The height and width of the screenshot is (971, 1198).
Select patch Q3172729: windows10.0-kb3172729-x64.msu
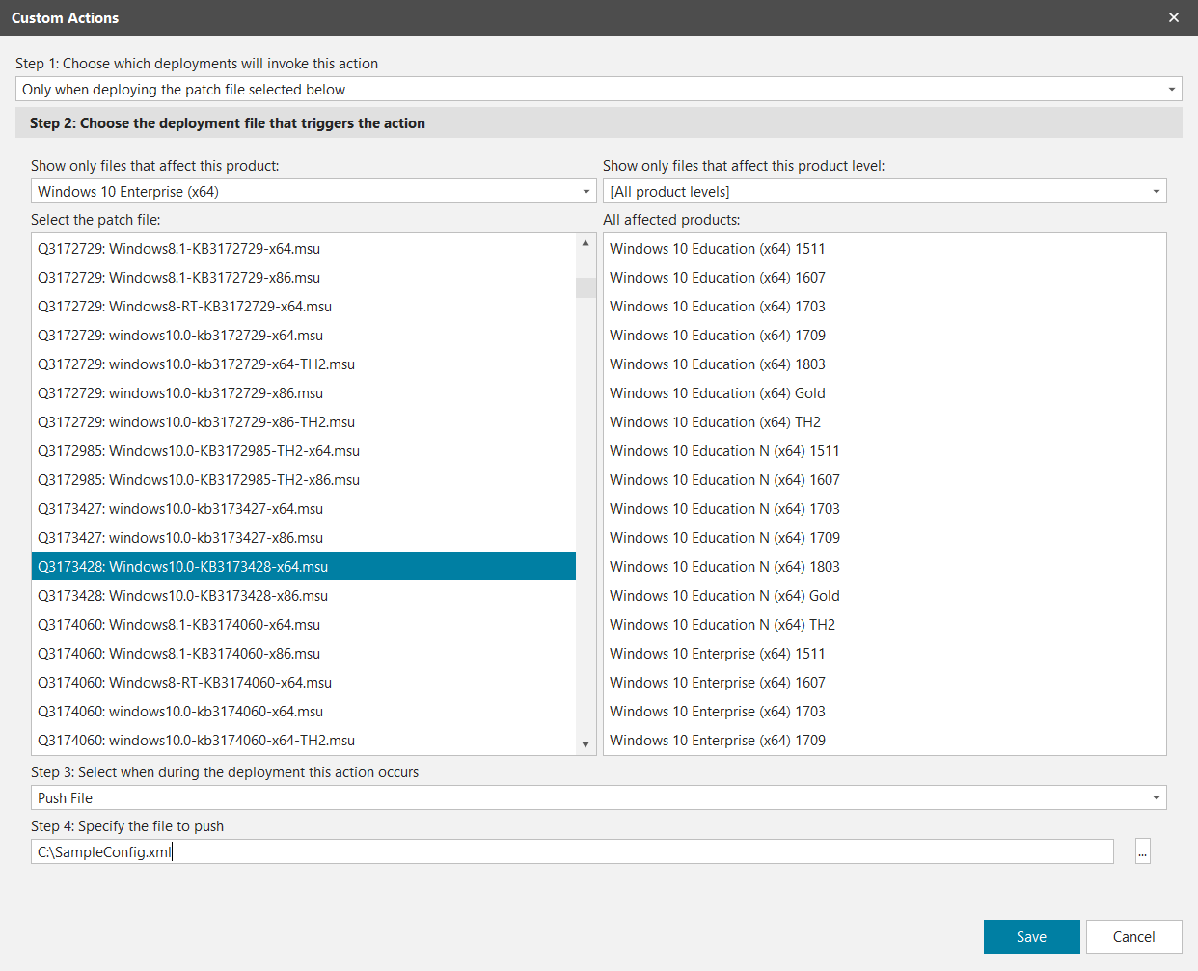coord(304,336)
